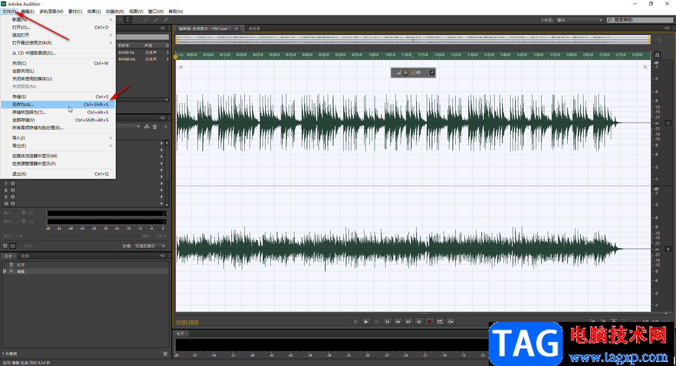Expand the New submenu

coord(58,19)
